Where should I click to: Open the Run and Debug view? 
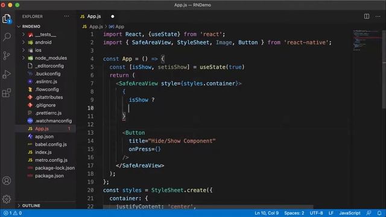click(7, 74)
